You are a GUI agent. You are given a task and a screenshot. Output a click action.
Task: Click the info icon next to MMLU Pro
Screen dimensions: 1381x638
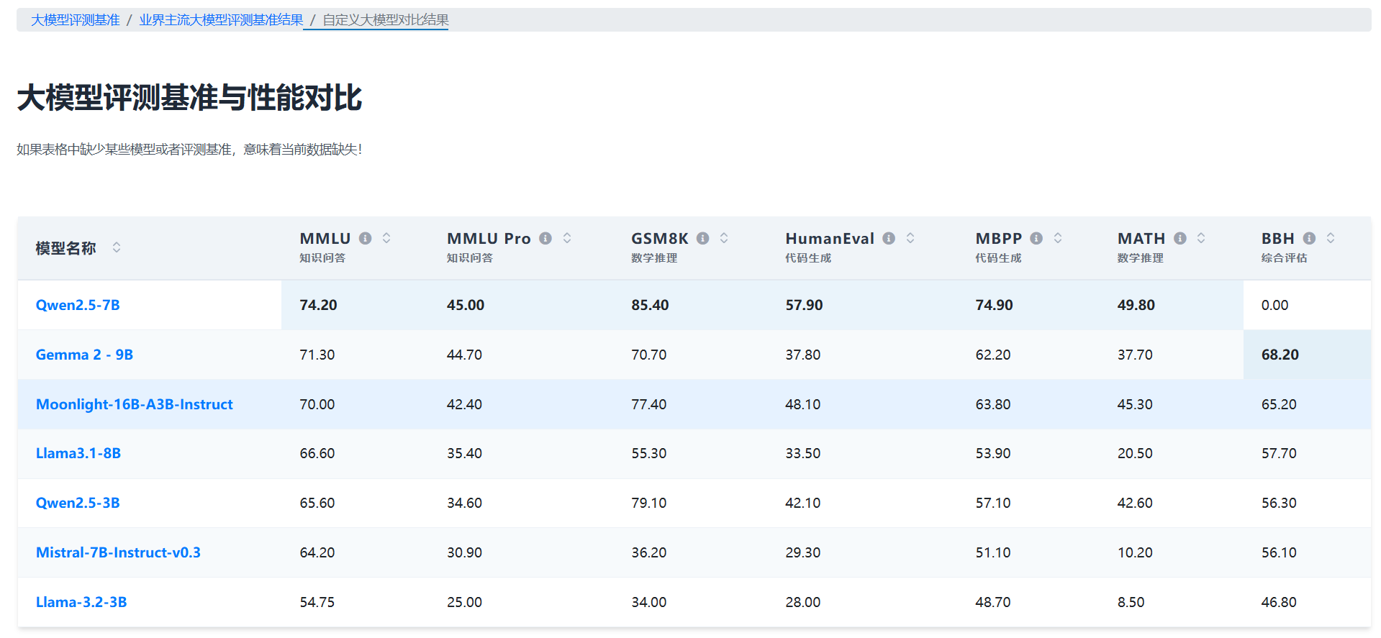545,238
